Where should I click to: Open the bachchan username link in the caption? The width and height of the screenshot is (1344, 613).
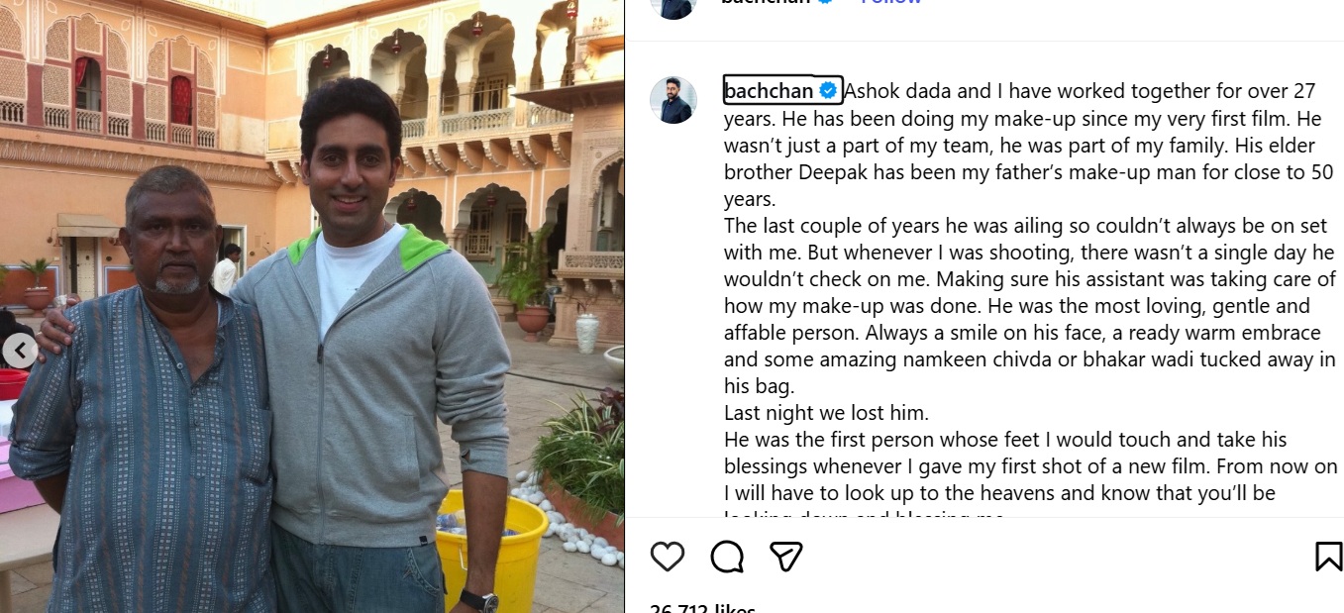[769, 91]
